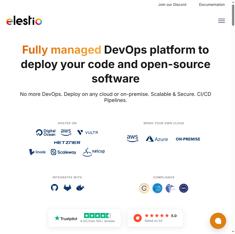This screenshot has width=235, height=234.
Task: Click the Scaleway logo
Action: coord(63,152)
